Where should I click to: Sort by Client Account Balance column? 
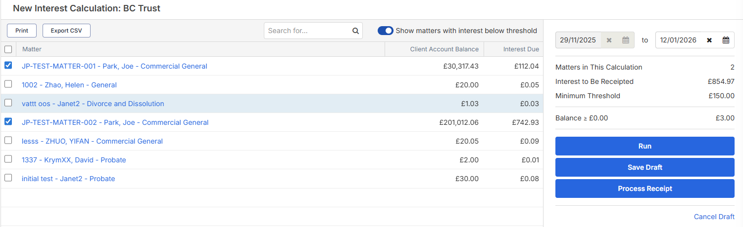(444, 49)
